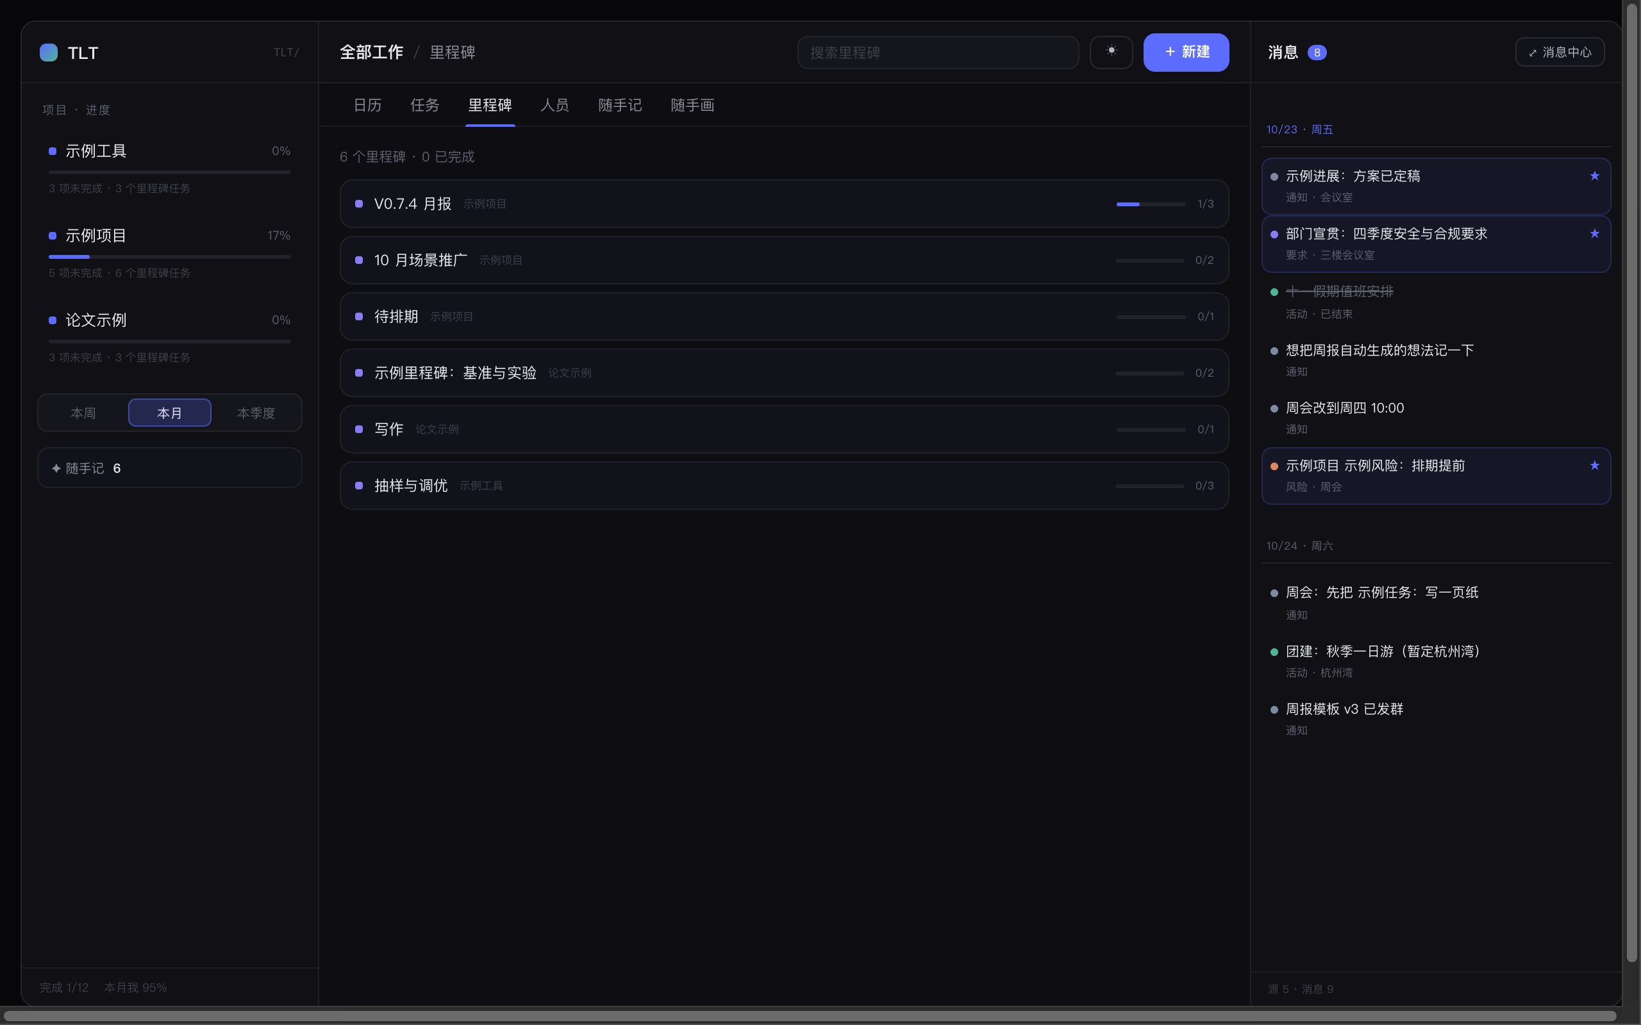Screen dimensions: 1641x1025
Task: Switch to the 日历 tab
Action: (367, 105)
